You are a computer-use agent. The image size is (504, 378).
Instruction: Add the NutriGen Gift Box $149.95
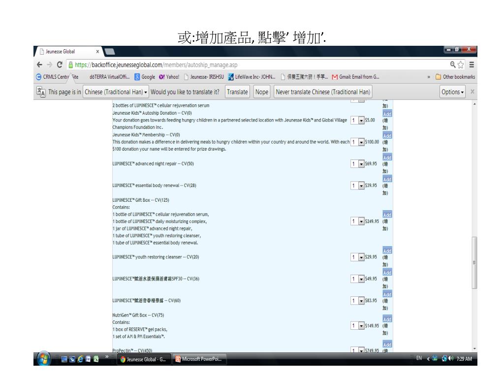click(x=387, y=319)
